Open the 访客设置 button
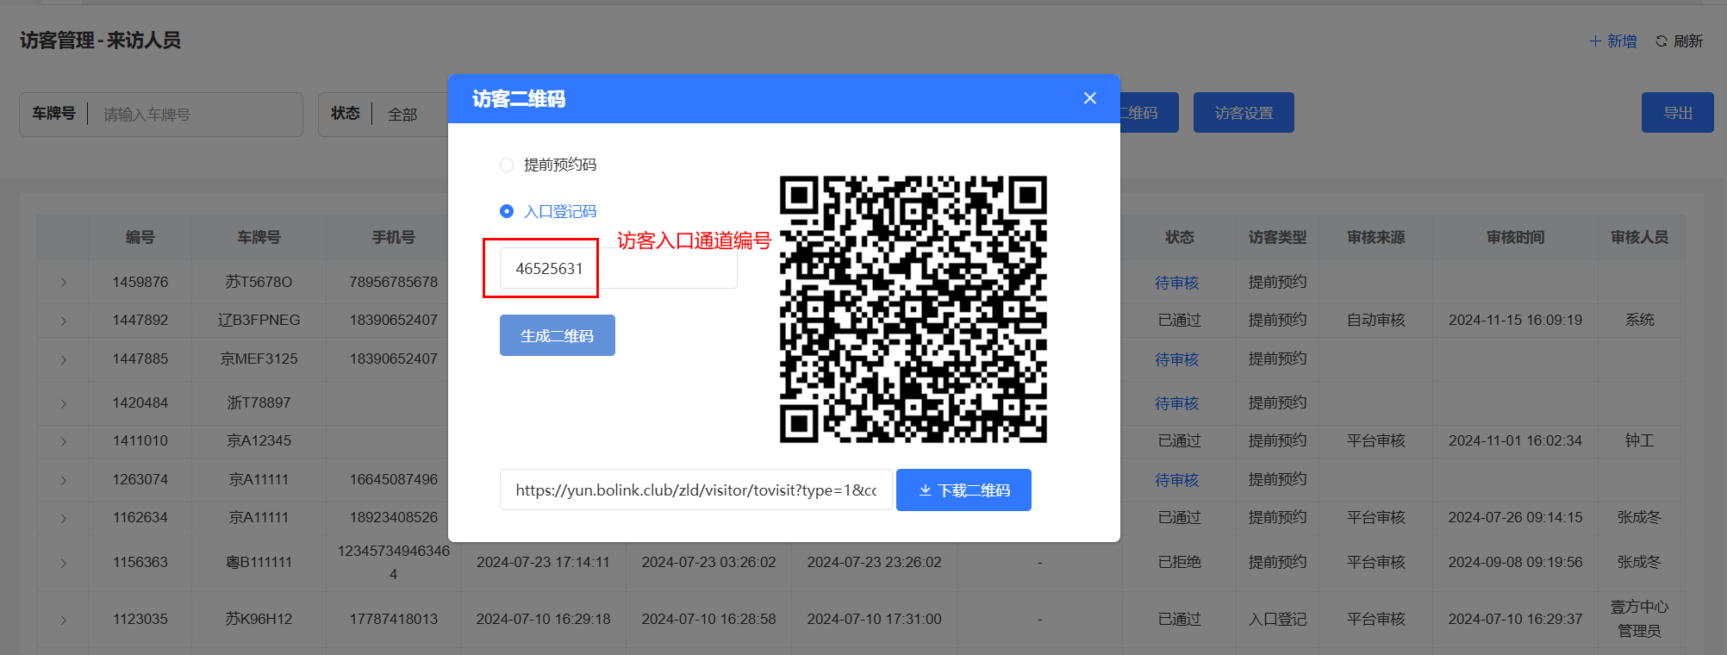Viewport: 1727px width, 655px height. click(1244, 113)
